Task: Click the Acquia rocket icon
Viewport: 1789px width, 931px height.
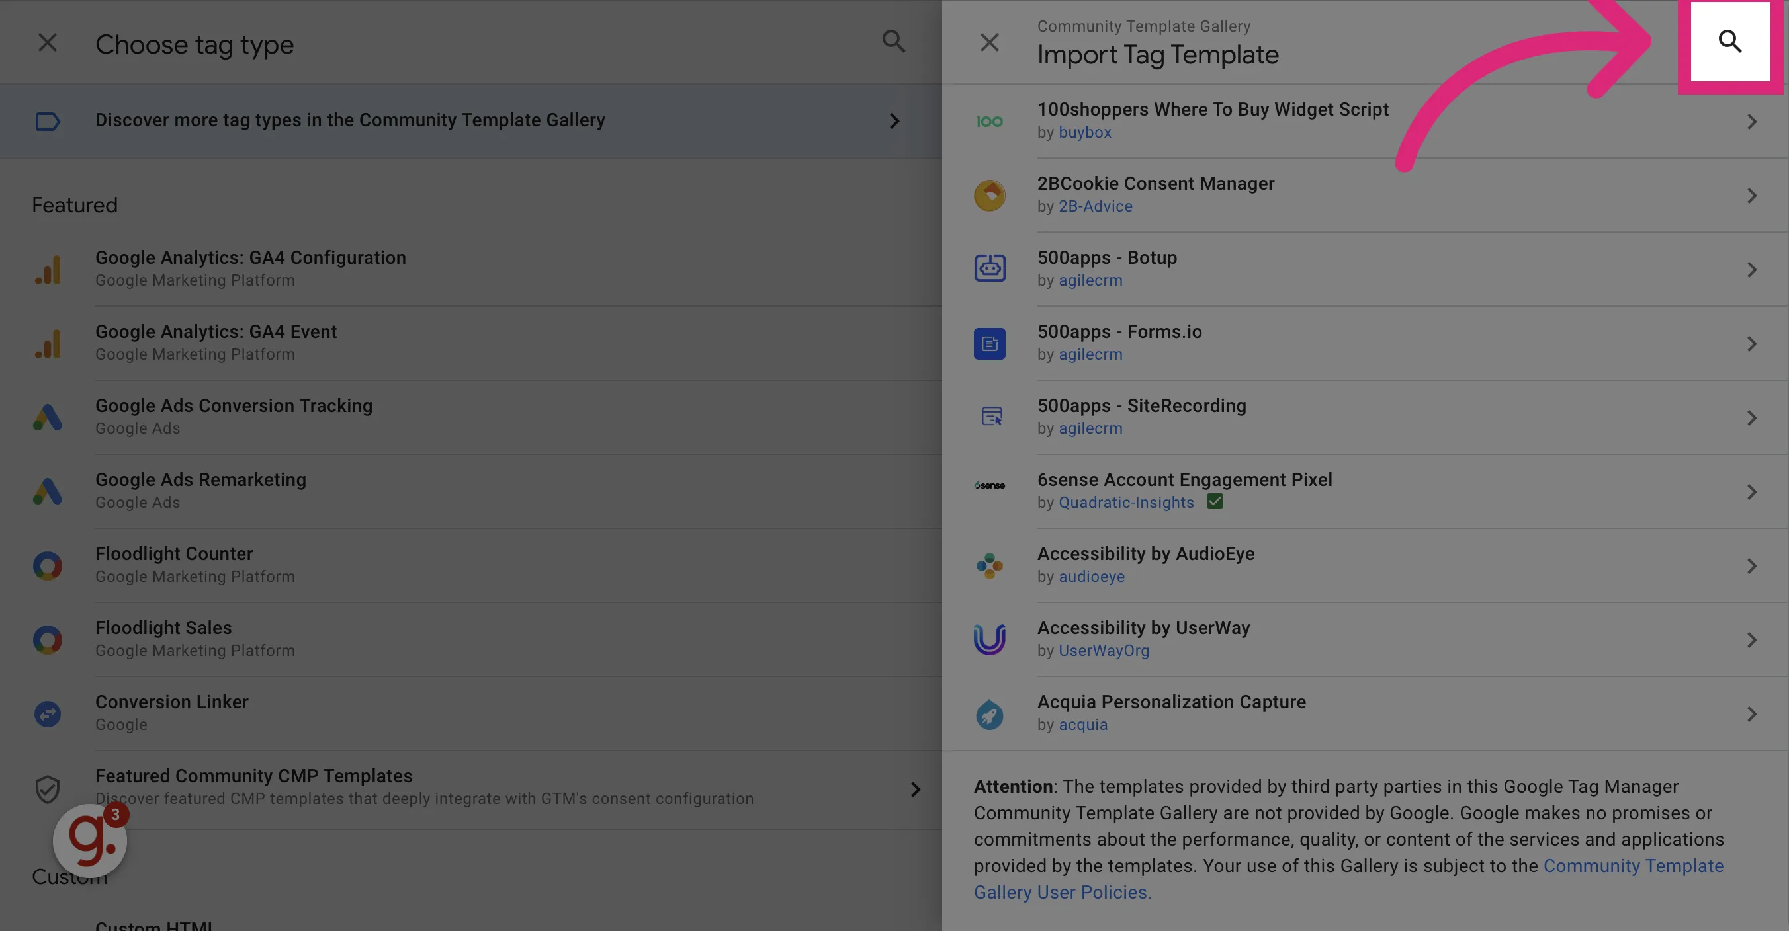Action: point(989,714)
